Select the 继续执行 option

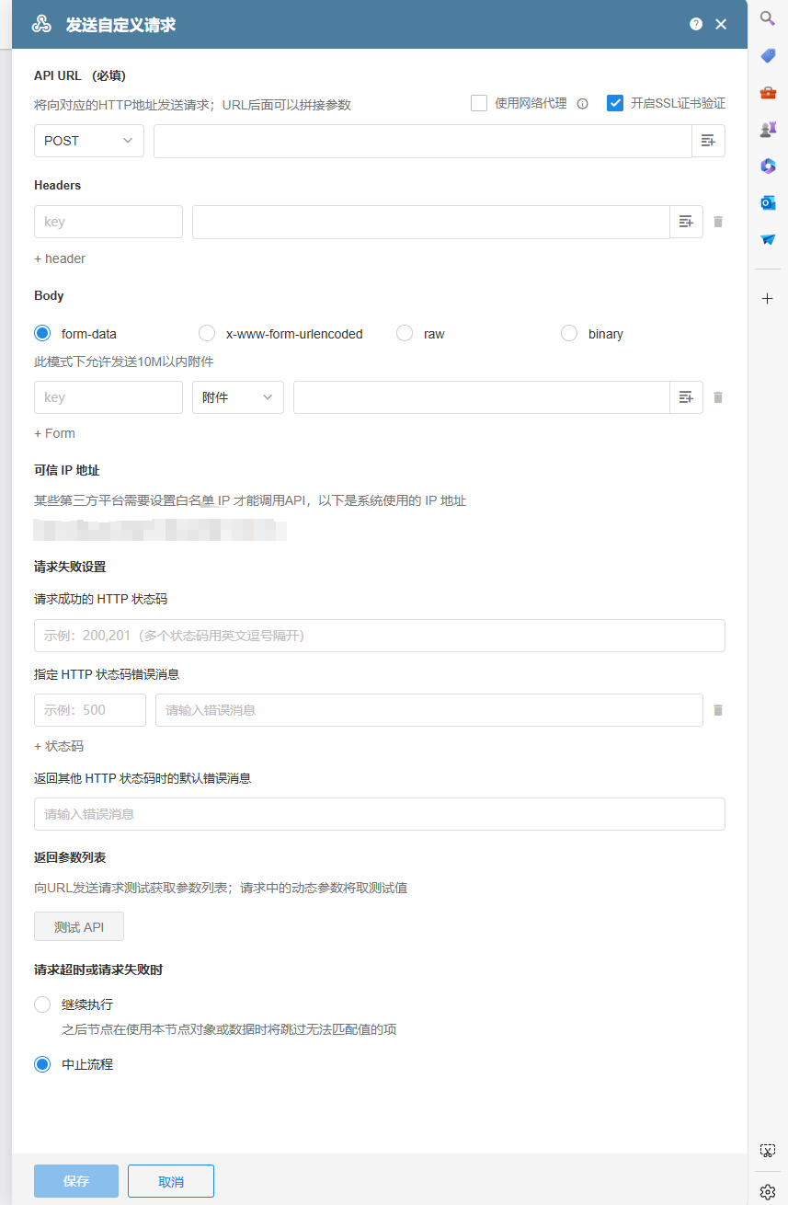pos(41,1004)
